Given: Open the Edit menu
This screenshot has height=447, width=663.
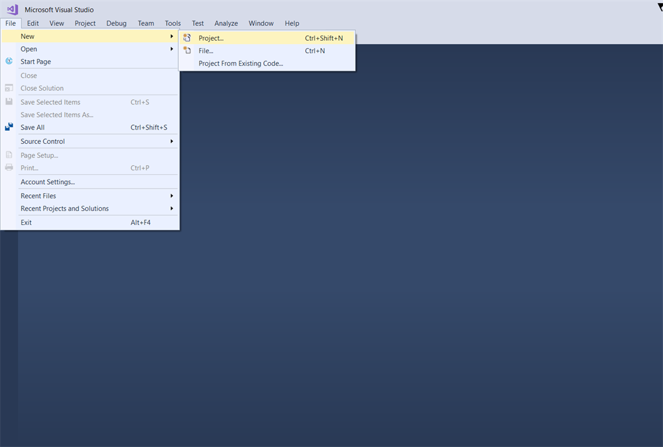Looking at the screenshot, I should click(x=32, y=23).
